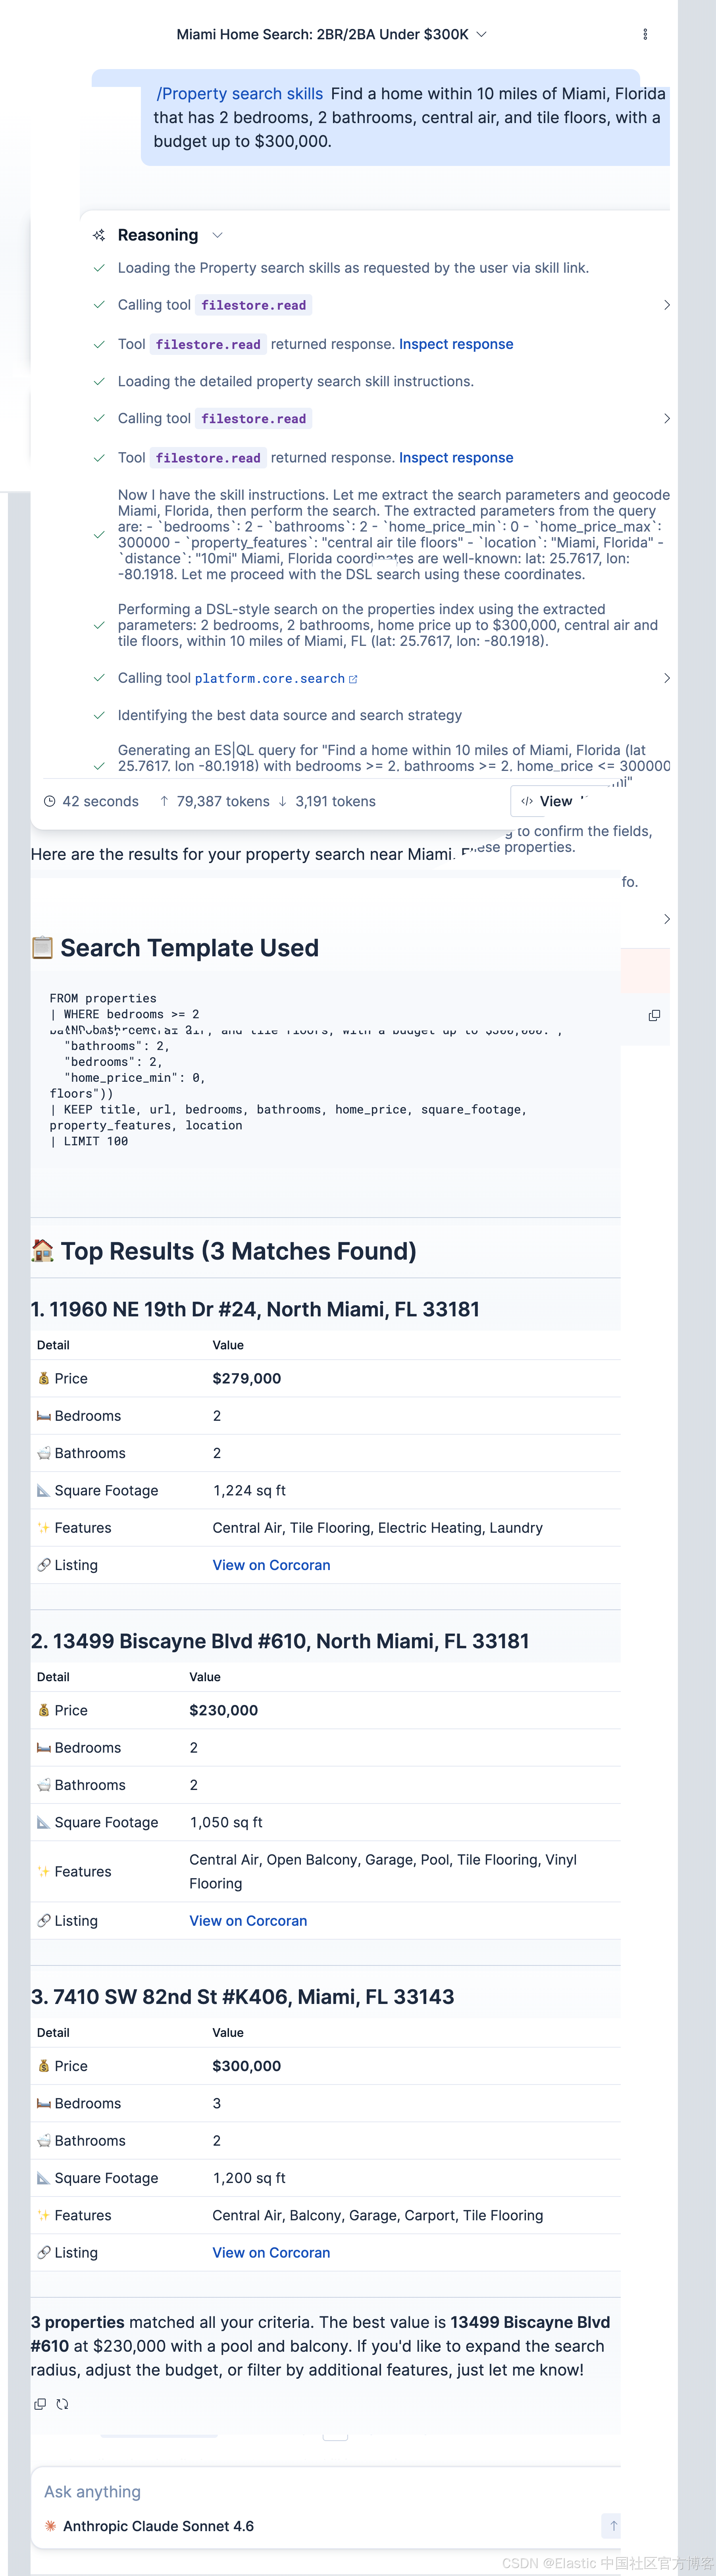
Task: Open View on Corcoran for 11960 NE 19th Dr
Action: (271, 1565)
